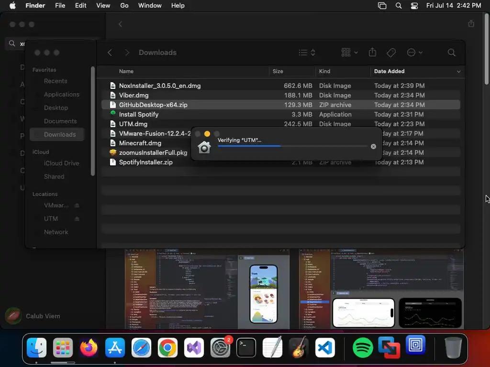The width and height of the screenshot is (490, 367).
Task: Select Install Spotify application row
Action: [280, 115]
